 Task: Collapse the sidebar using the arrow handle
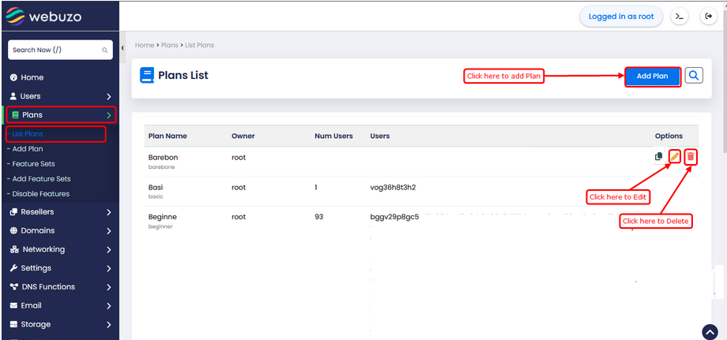pos(122,49)
